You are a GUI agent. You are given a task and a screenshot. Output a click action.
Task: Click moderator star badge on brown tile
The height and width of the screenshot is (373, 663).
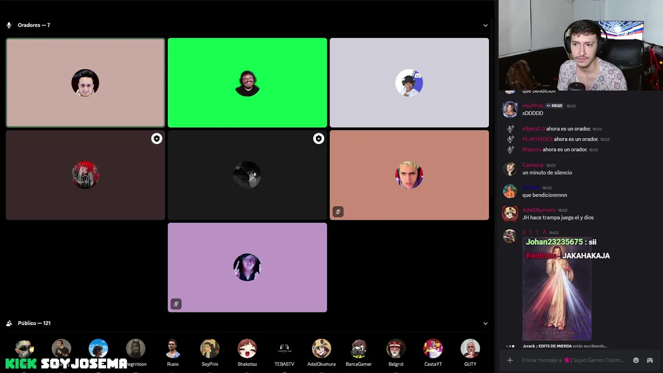(156, 138)
